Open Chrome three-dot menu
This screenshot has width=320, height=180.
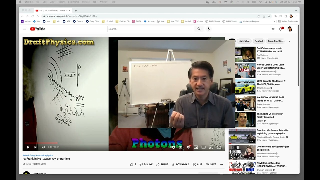[x=296, y=16]
